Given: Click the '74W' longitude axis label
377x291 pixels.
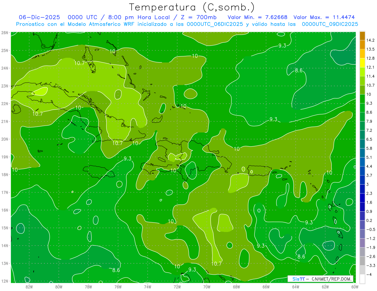Looking at the screenshot, I should pos(148,287).
